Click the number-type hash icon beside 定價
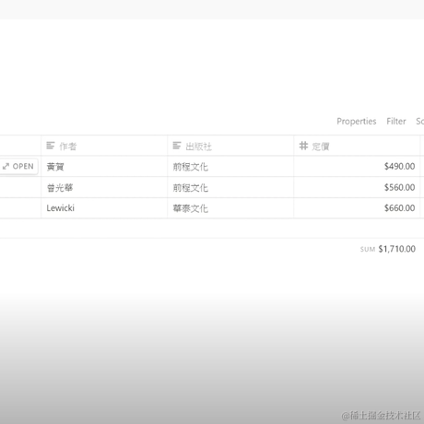This screenshot has width=424, height=424. coord(303,146)
